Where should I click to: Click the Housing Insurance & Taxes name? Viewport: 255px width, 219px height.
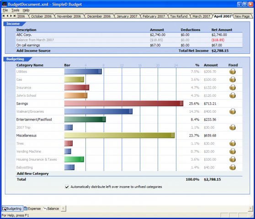pos(37,159)
